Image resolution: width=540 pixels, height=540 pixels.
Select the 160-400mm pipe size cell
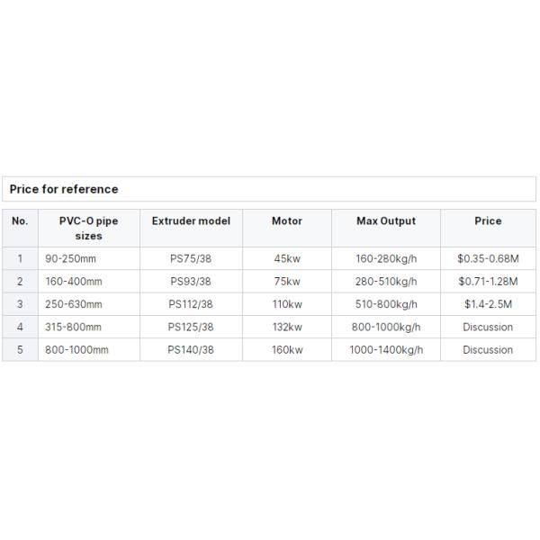tap(73, 281)
